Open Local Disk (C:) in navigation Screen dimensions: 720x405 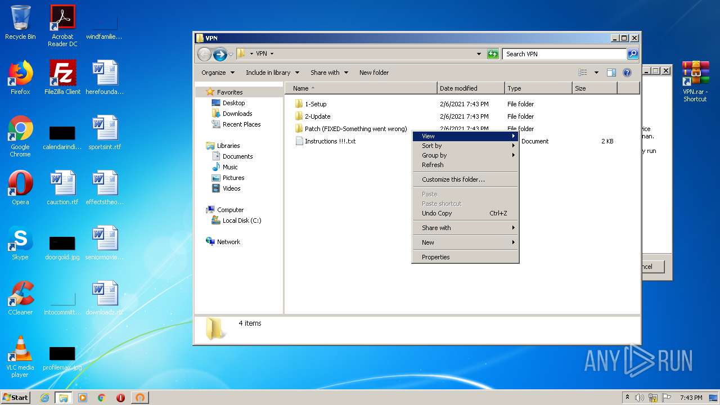pos(236,220)
